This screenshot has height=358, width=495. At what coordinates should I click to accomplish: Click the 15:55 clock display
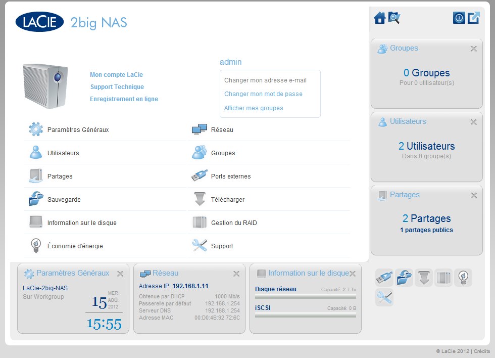point(104,324)
